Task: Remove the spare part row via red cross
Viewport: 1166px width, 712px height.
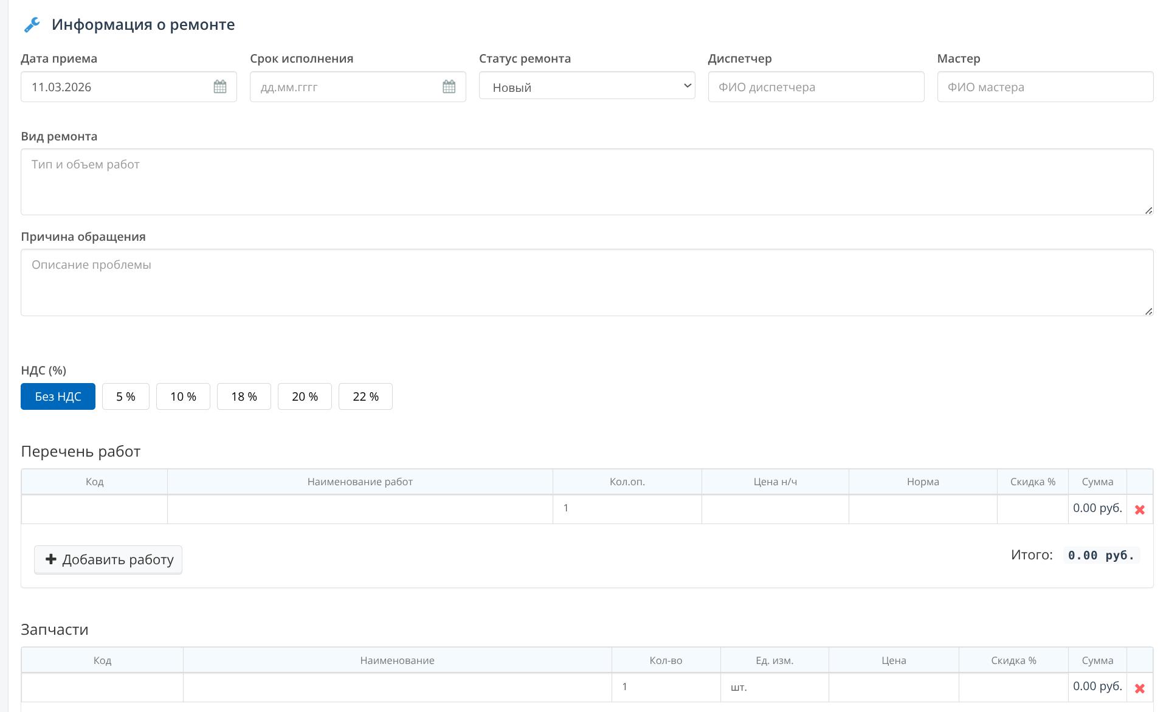Action: 1139,688
